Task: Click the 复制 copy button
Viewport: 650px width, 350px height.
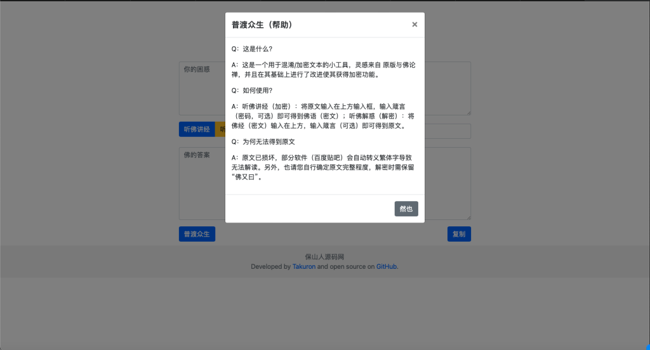Action: click(459, 234)
